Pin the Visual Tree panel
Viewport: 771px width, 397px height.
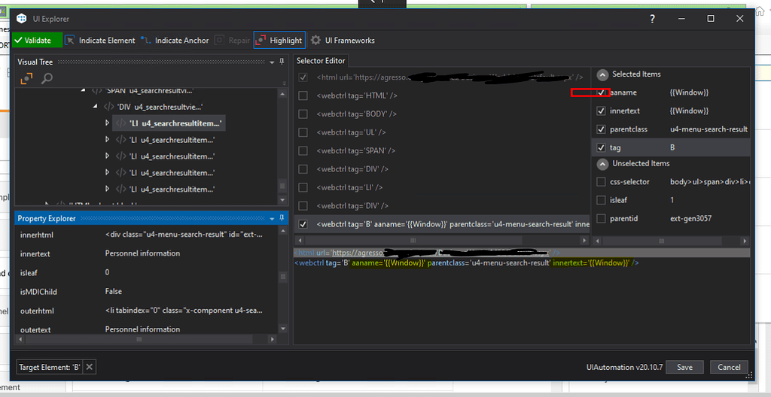(282, 62)
